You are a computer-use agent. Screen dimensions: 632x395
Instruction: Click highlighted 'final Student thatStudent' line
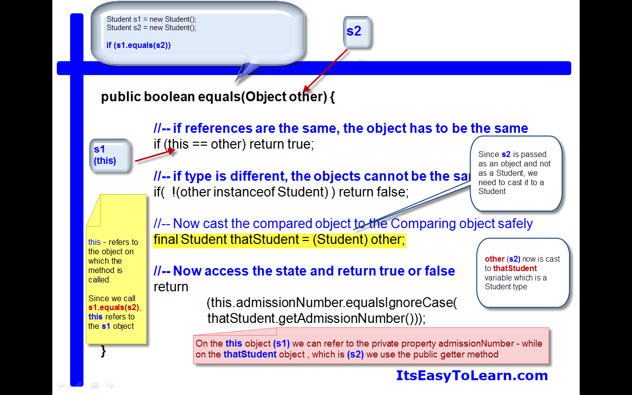[279, 239]
